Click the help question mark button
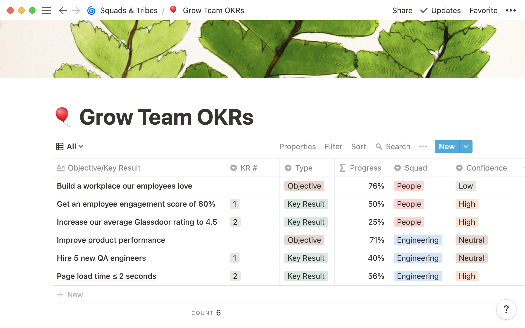The width and height of the screenshot is (525, 328). point(506,309)
